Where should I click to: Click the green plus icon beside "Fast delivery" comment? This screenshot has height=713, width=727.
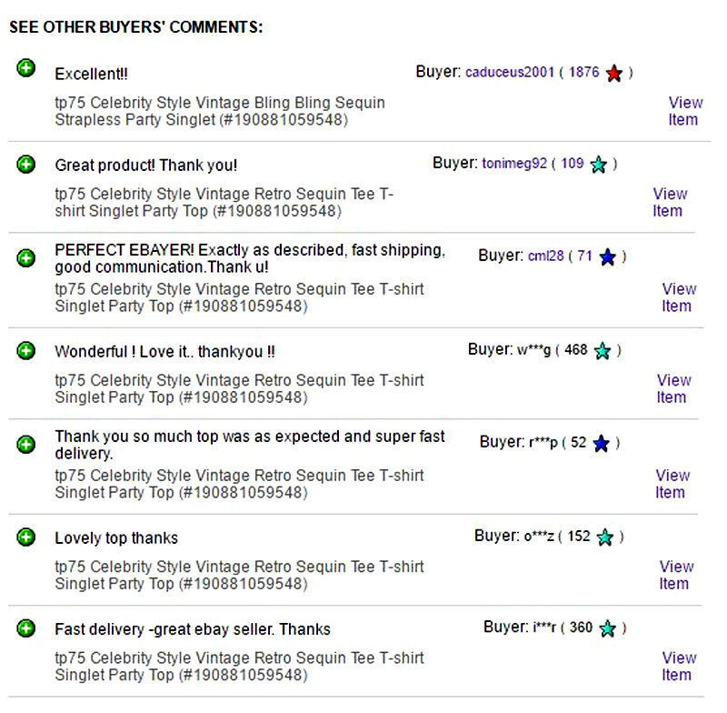26,628
